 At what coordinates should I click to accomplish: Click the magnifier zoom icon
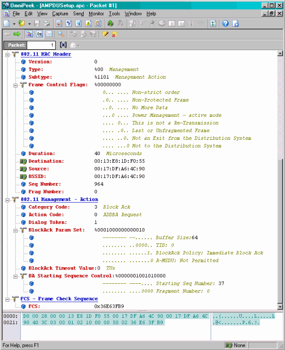coord(61,34)
